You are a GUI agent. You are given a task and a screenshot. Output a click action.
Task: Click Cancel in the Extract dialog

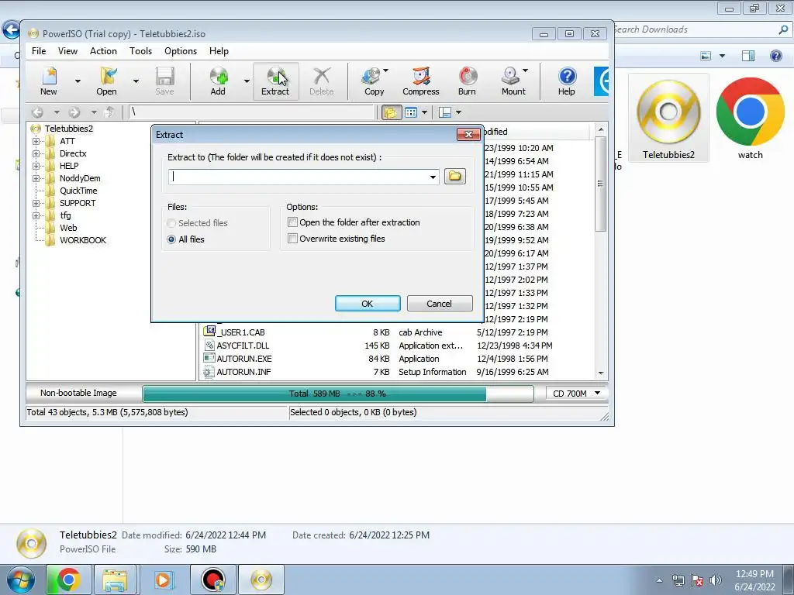point(440,304)
